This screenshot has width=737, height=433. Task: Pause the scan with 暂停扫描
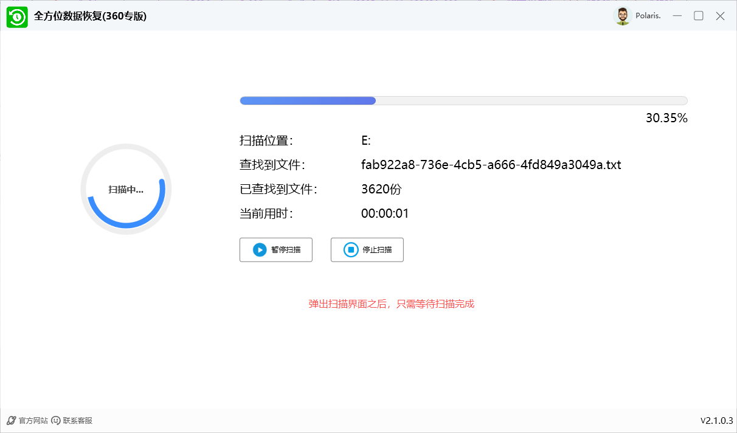pos(276,249)
